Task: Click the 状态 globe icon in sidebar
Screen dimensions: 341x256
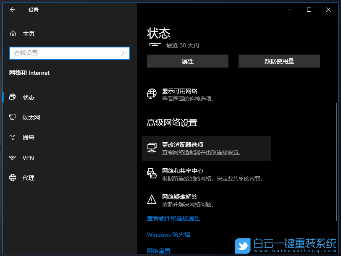Action: pyautogui.click(x=13, y=97)
